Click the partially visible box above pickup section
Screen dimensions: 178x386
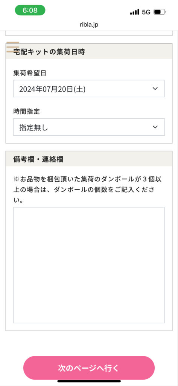[89, 33]
